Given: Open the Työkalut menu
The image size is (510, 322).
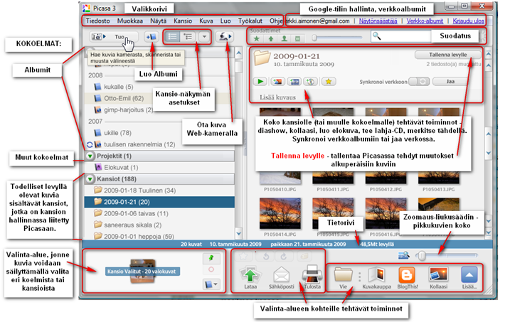Looking at the screenshot, I should coord(250,21).
